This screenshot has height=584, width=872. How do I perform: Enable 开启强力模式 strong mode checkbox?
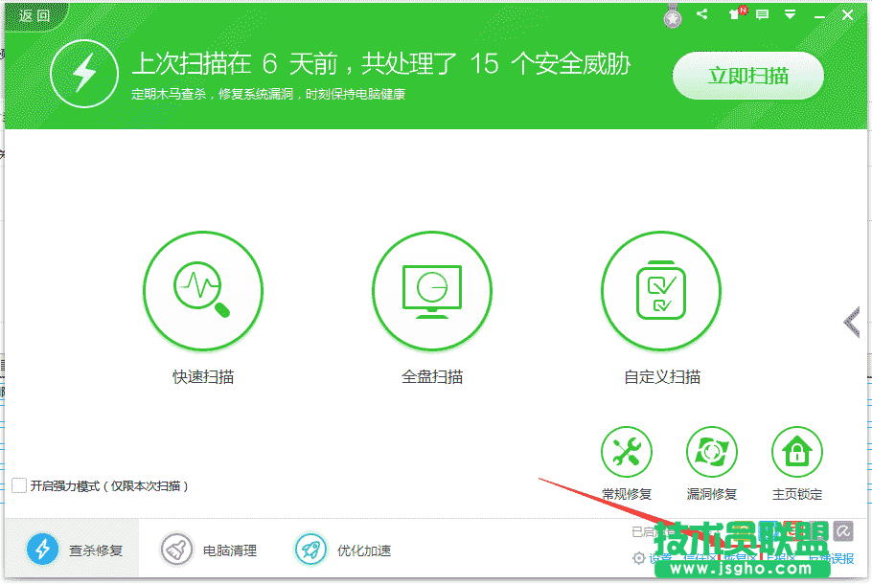pyautogui.click(x=21, y=486)
